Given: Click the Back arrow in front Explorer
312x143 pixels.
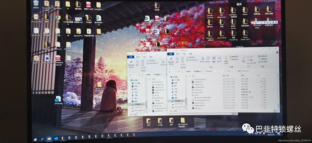Looking at the screenshot, I should tap(170, 71).
